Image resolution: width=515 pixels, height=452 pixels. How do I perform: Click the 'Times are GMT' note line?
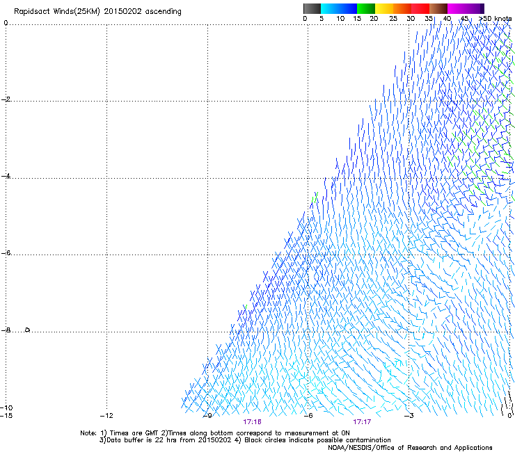tap(215, 433)
